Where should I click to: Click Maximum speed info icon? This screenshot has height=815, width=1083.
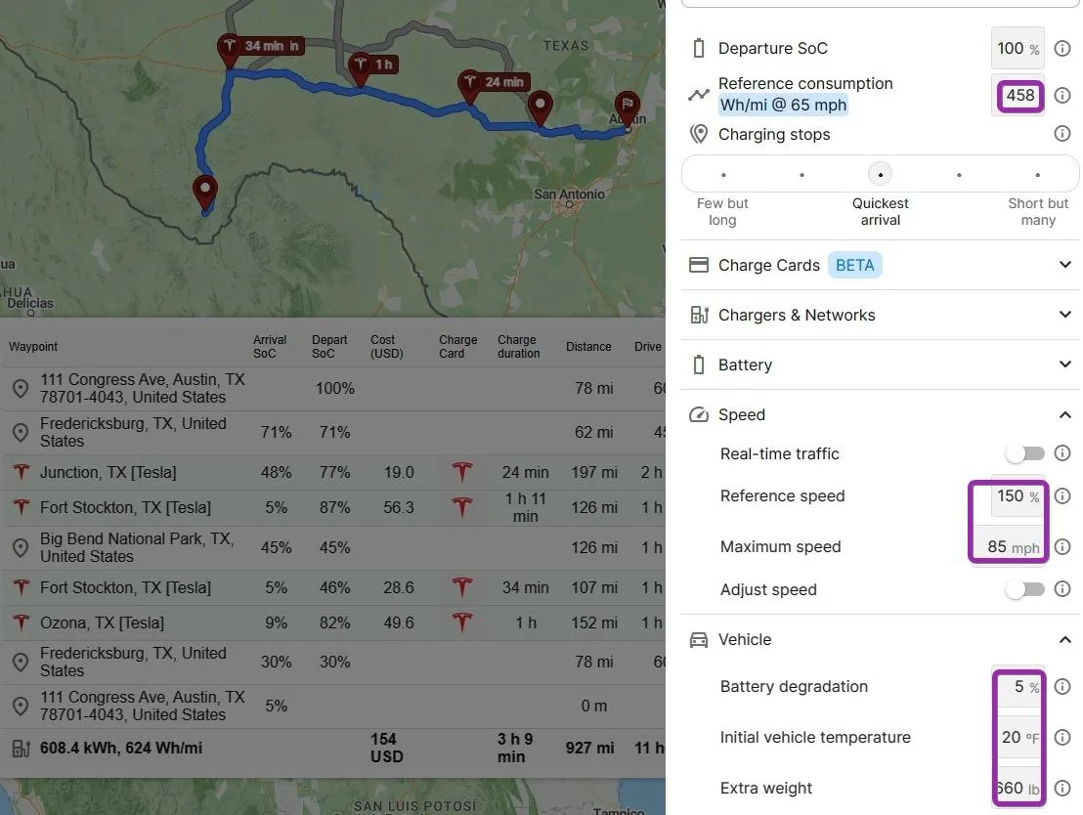pos(1062,546)
